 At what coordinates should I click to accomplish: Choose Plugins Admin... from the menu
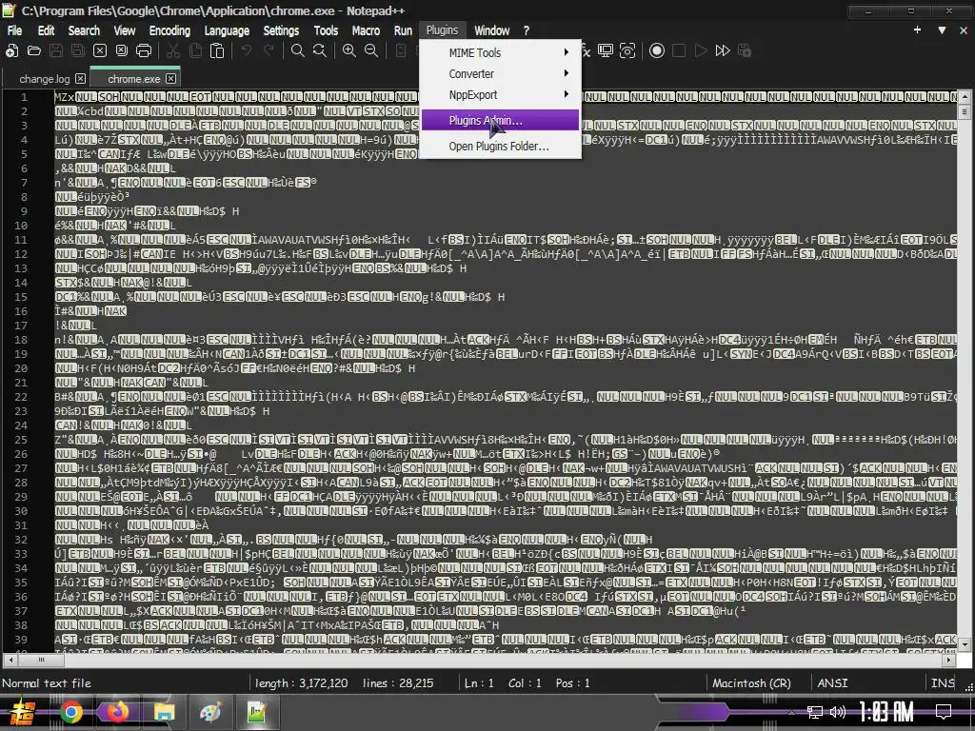pos(500,121)
